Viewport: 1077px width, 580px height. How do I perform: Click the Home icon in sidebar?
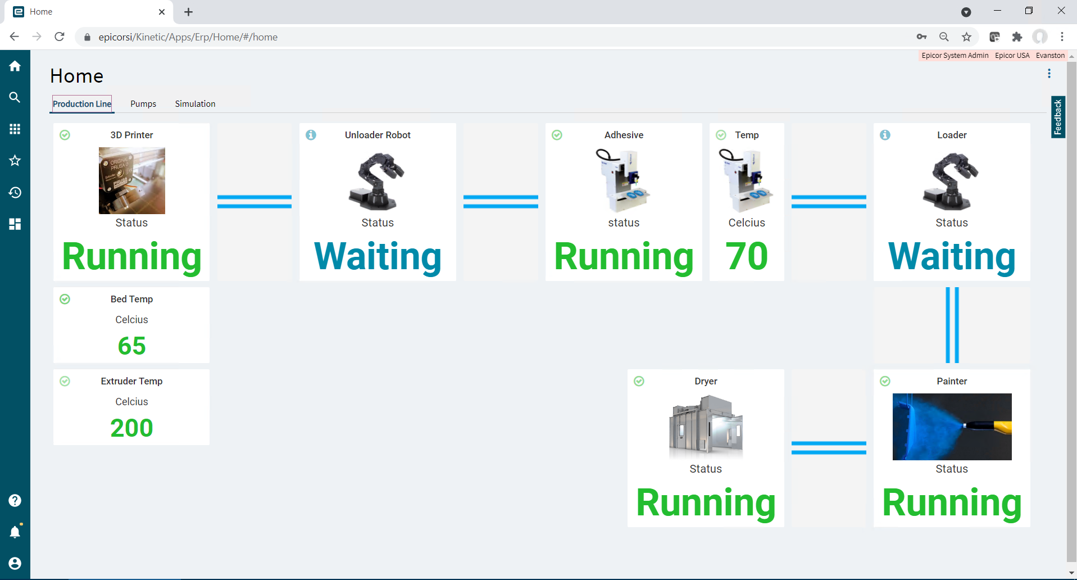point(15,66)
